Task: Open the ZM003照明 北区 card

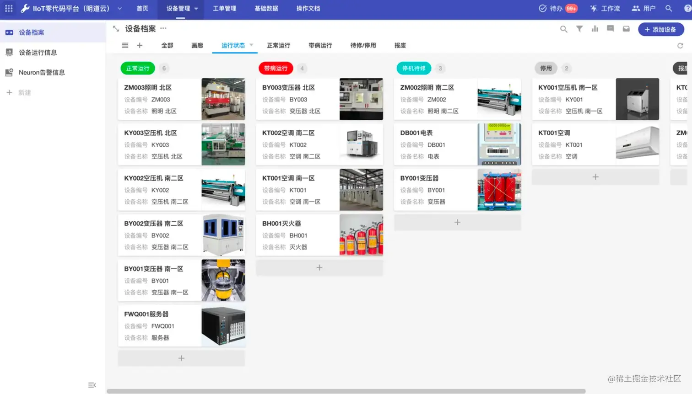Action: 181,99
